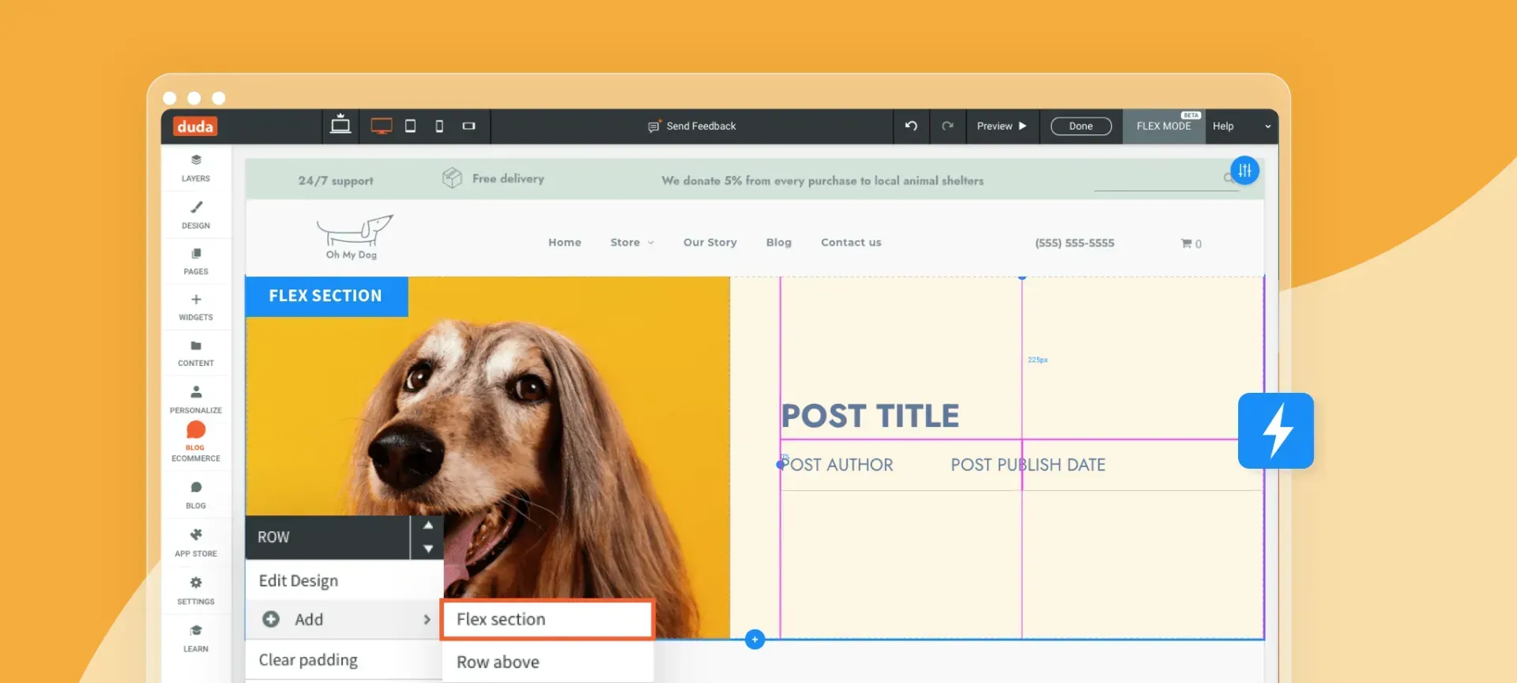This screenshot has height=683, width=1517.
Task: Click the Done button
Action: click(1081, 126)
